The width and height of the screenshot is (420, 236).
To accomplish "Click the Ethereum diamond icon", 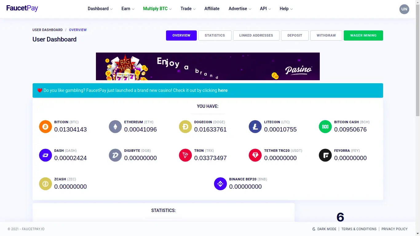I will tap(115, 127).
